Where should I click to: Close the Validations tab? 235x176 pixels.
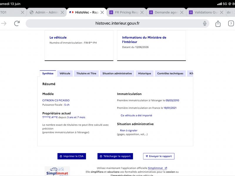[x=221, y=12]
